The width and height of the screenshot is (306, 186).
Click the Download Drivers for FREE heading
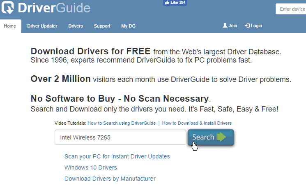coord(90,51)
